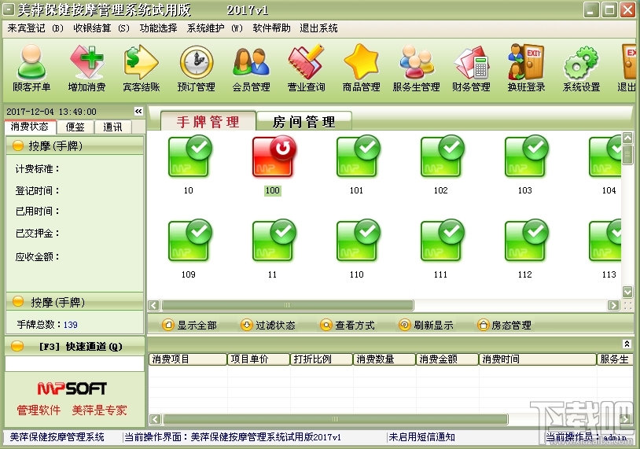
Task: Select hand tag 103
Action: point(526,157)
